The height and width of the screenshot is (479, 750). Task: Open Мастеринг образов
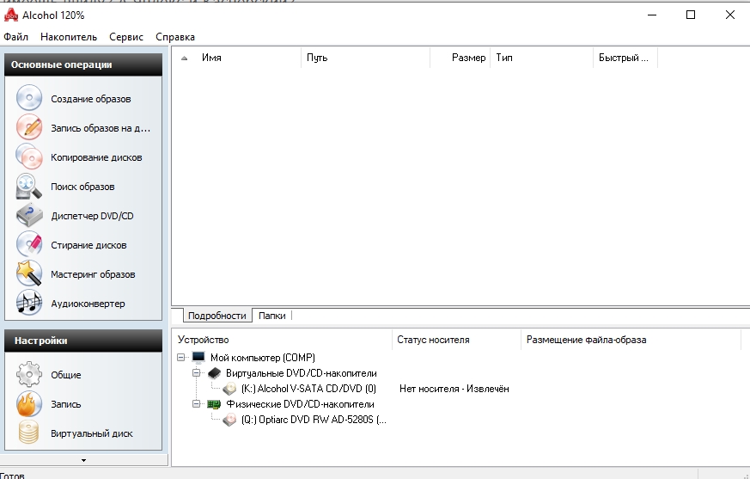pos(93,274)
